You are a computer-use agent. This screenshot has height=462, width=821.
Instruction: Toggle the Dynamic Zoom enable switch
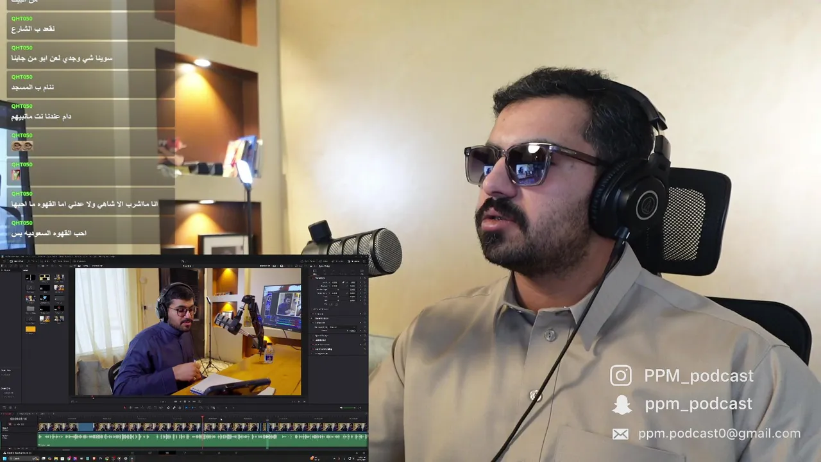pyautogui.click(x=312, y=318)
